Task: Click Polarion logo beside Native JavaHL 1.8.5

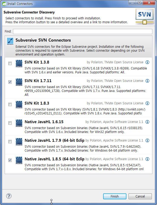Action: coord(19,160)
